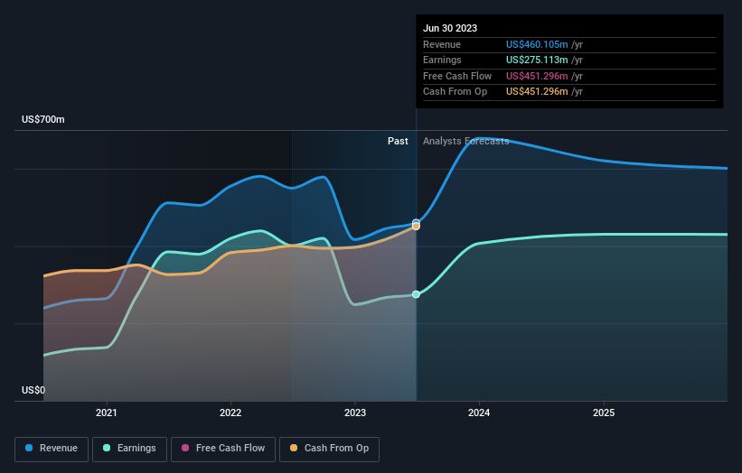Click the Analysts Forecasts label
Screen dimensions: 742x473
(x=465, y=142)
